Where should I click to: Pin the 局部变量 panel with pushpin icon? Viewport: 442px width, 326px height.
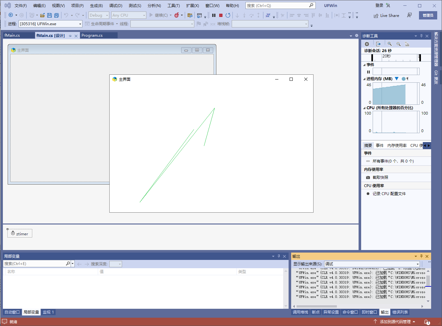(x=279, y=256)
